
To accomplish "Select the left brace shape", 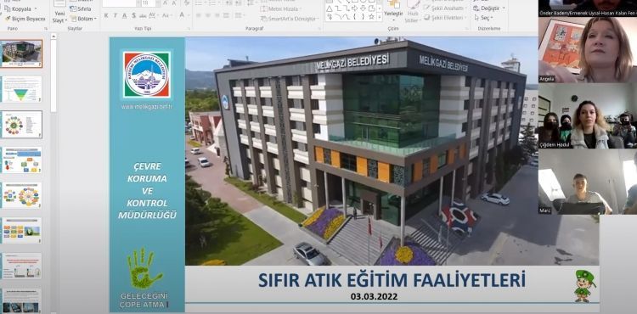I will [355, 17].
